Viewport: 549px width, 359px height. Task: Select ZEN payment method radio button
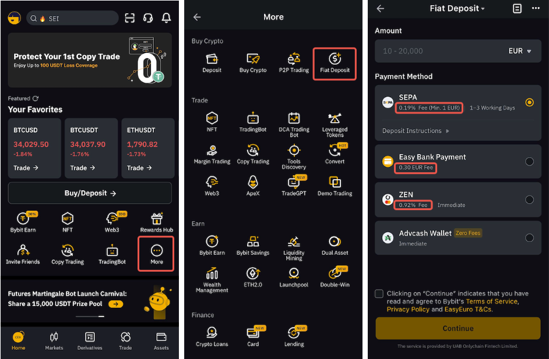[x=529, y=200]
